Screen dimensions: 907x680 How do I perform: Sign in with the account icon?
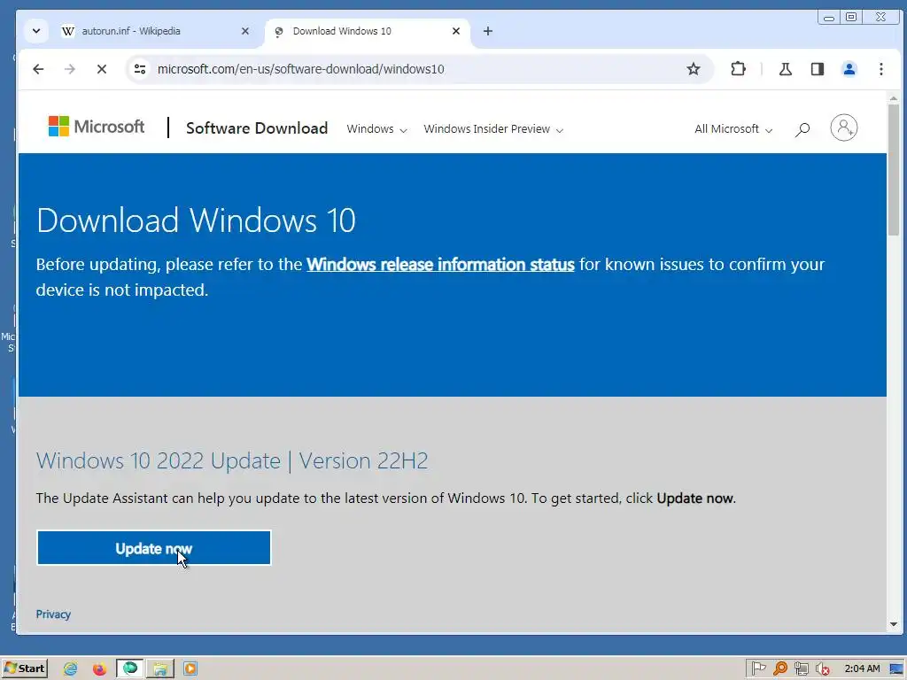click(843, 127)
